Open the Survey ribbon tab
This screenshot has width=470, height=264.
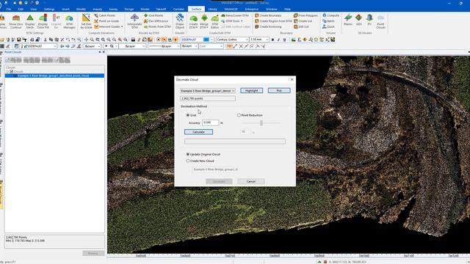pos(113,10)
